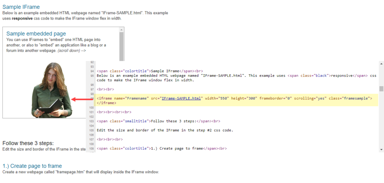384x183 pixels.
Task: Click the IFrame-SAMPLE.html source link
Action: pyautogui.click(x=181, y=98)
